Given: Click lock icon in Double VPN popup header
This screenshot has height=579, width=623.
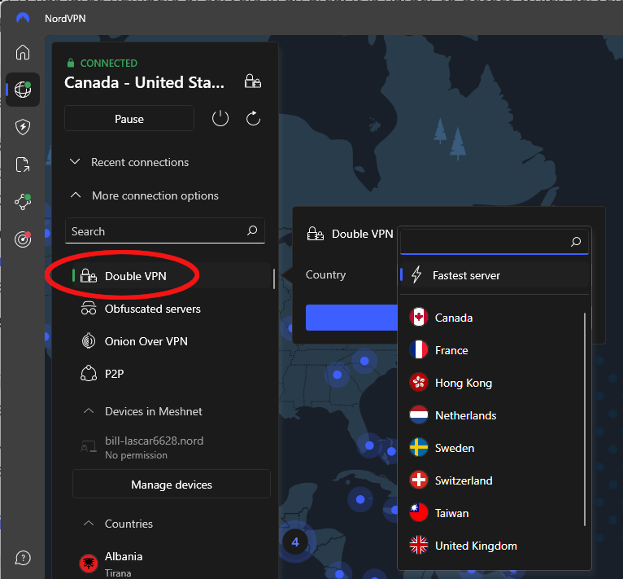Looking at the screenshot, I should [x=316, y=234].
